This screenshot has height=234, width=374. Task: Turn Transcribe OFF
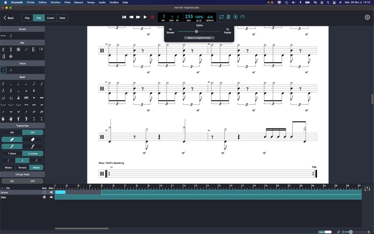33,132
